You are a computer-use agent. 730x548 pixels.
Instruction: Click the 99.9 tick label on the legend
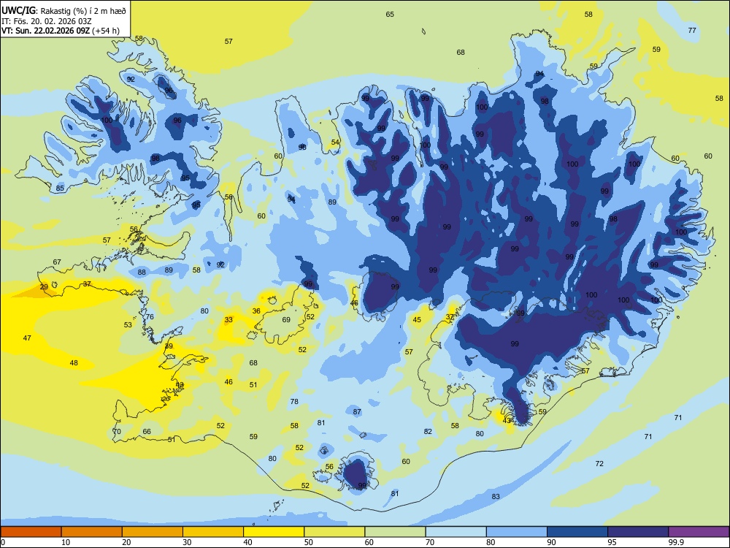[676, 542]
